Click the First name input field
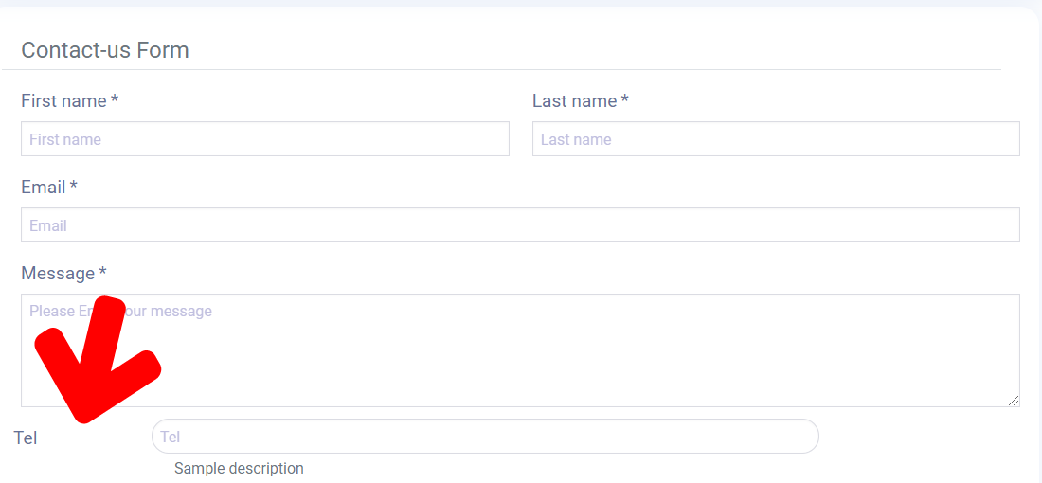 (264, 139)
